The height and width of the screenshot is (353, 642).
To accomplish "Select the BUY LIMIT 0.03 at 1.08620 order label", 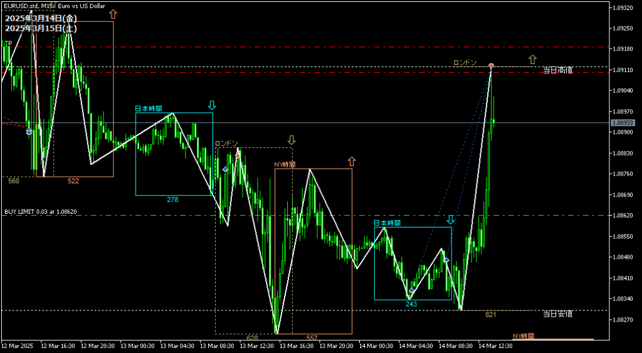I will point(40,212).
